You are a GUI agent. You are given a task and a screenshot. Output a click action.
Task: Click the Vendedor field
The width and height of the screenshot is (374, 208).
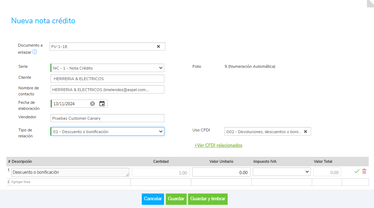pyautogui.click(x=107, y=118)
